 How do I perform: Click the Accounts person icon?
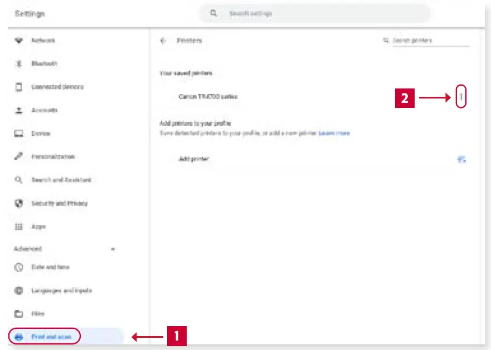tap(19, 110)
